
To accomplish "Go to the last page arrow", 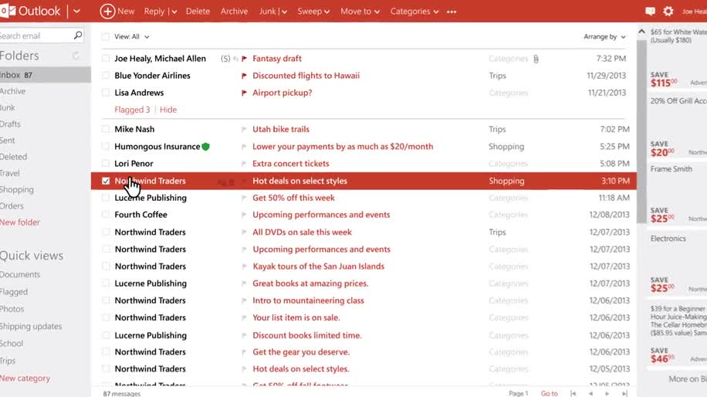I will tap(624, 393).
